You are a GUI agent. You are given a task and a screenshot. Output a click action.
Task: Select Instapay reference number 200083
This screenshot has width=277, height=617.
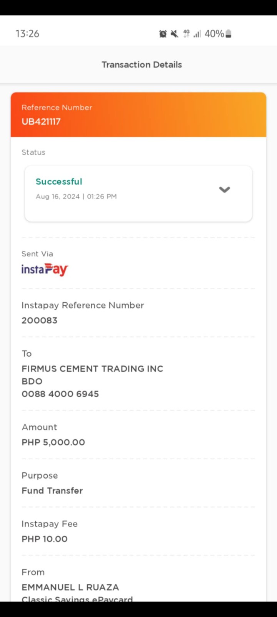39,320
